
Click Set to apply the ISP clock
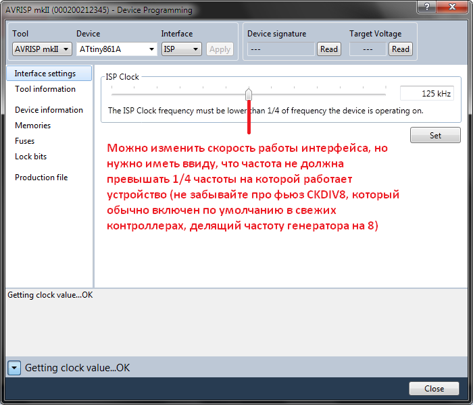435,135
